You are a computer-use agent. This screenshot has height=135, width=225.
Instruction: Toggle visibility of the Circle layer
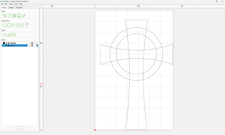(x=6, y=45)
